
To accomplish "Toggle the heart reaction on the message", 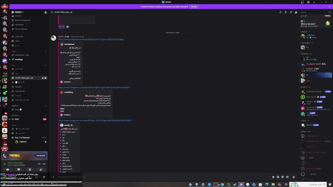I will pos(62,27).
